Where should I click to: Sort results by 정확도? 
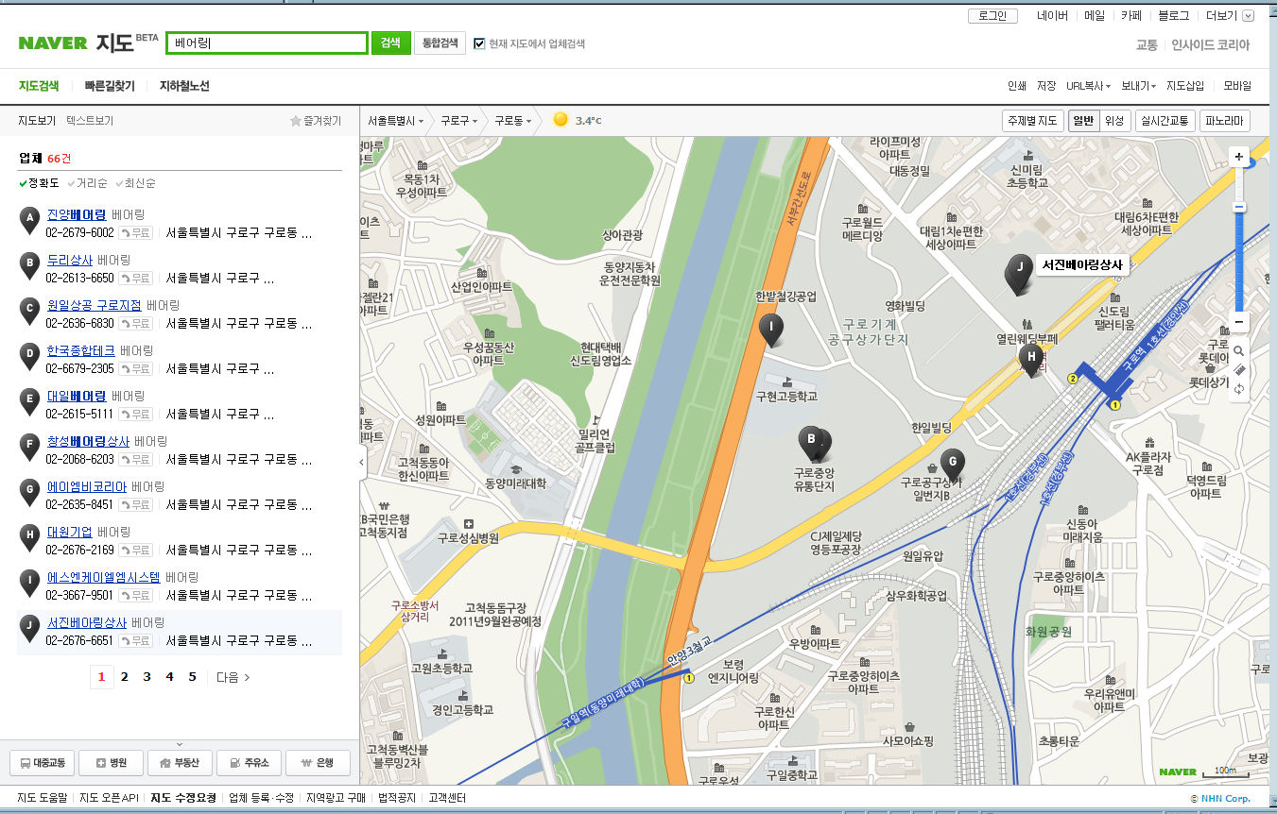point(39,183)
